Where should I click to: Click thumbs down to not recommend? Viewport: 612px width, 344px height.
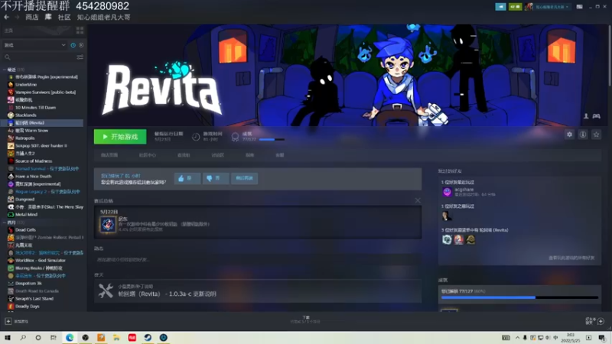click(216, 178)
